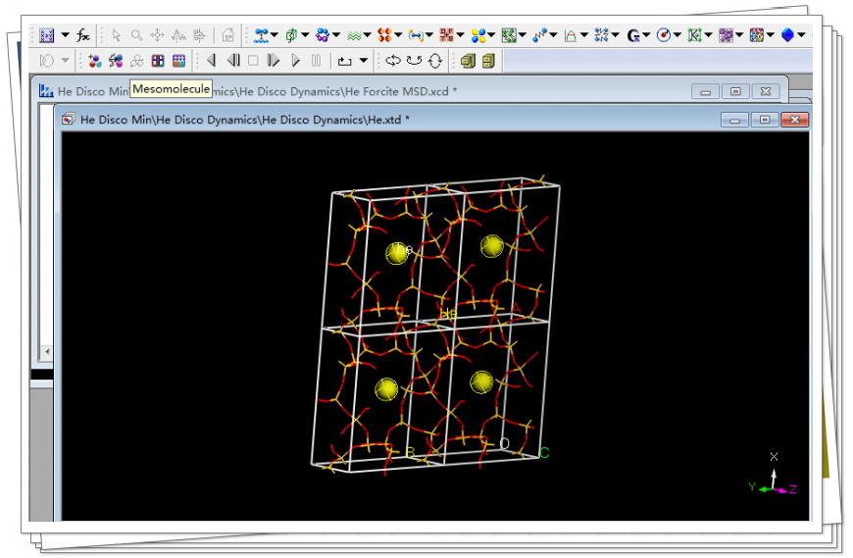The image size is (853, 558).
Task: Open the blue bracketed chain module icon
Action: pos(416,35)
